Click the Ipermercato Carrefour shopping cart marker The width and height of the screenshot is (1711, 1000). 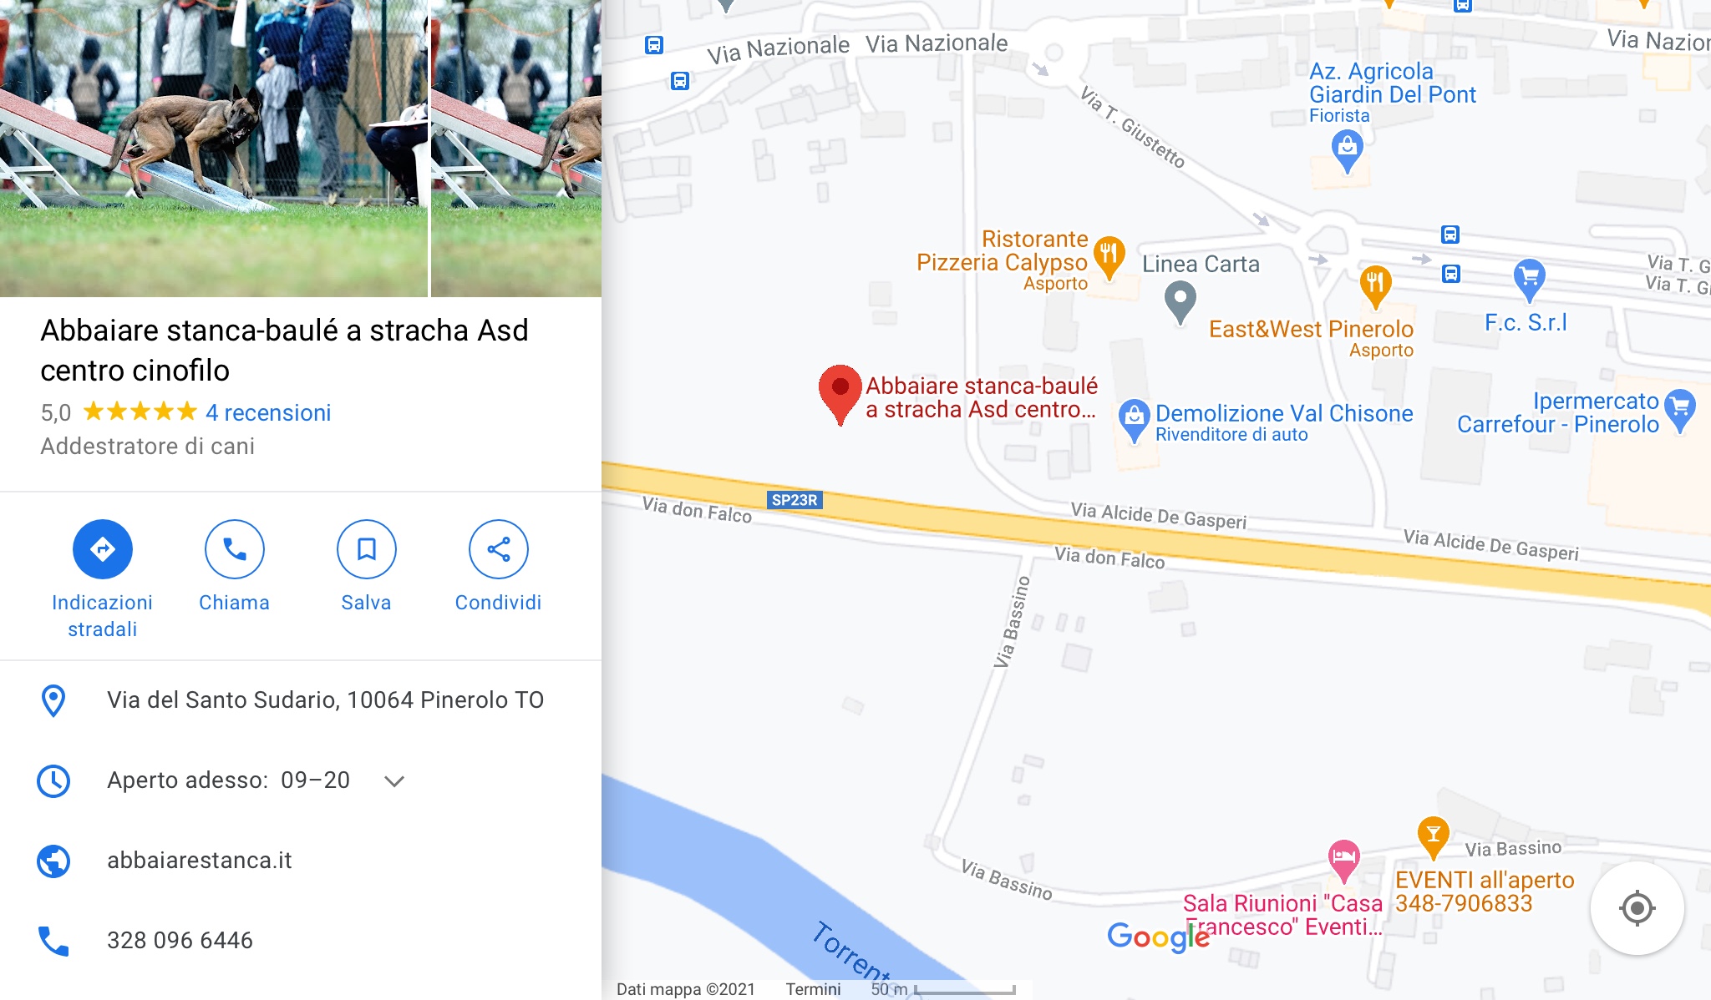(x=1679, y=411)
